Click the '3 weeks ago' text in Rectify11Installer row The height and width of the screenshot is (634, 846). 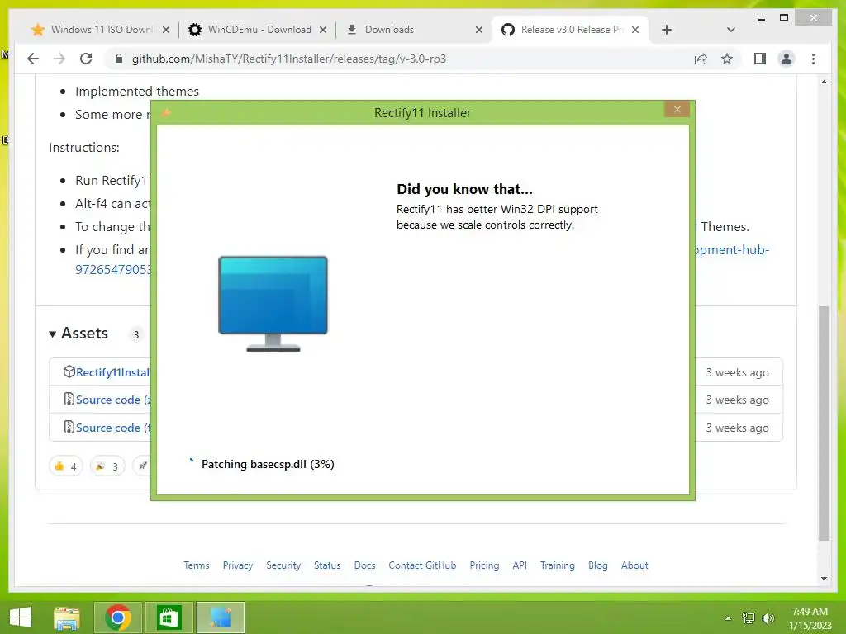[737, 372]
